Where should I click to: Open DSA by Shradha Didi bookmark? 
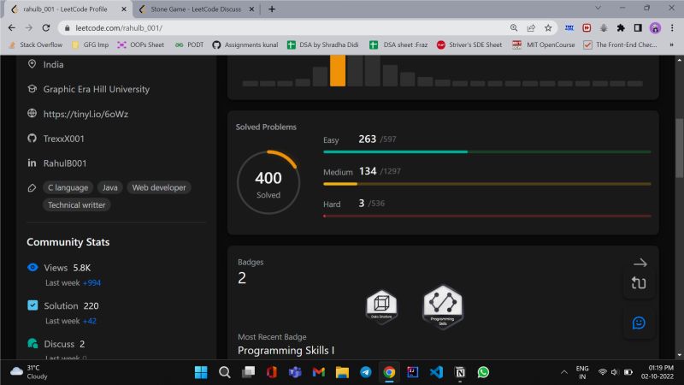click(323, 44)
